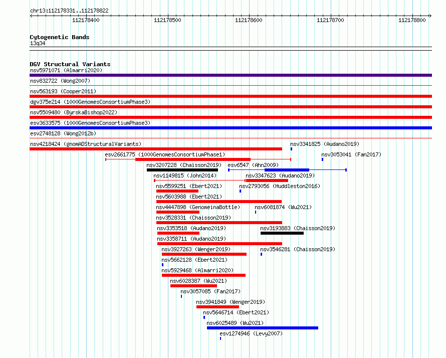Open nsv6028387 (Wu2021) label
This screenshot has width=446, height=358.
pos(198,281)
